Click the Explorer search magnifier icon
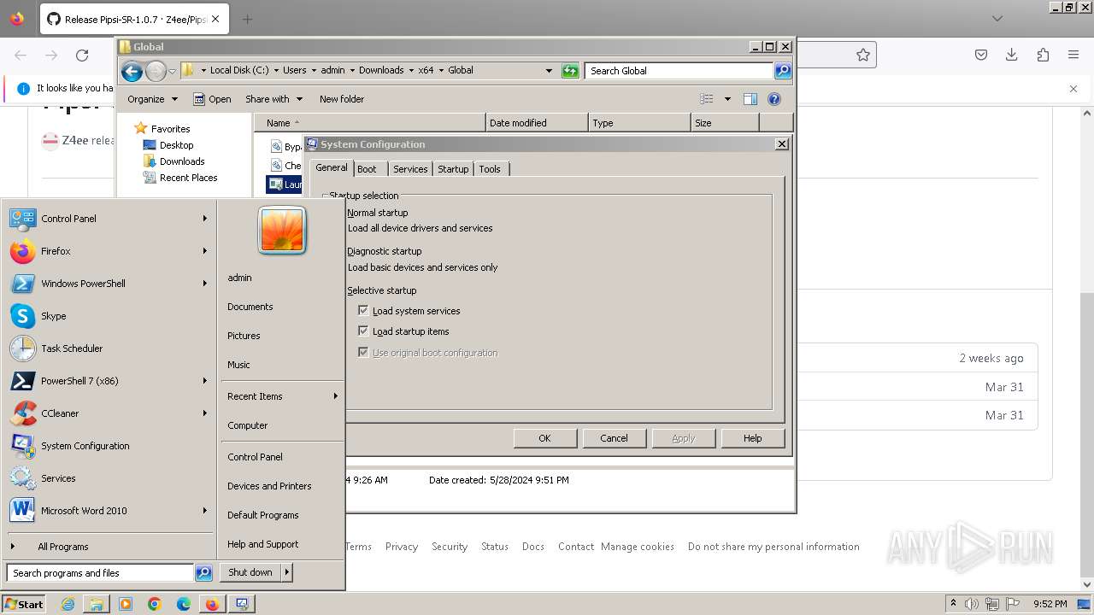The height and width of the screenshot is (615, 1094). point(783,71)
